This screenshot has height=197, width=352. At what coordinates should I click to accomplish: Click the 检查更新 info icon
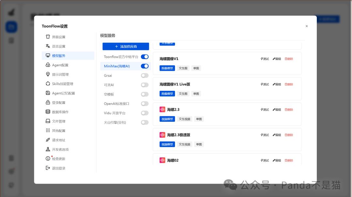tap(48, 158)
